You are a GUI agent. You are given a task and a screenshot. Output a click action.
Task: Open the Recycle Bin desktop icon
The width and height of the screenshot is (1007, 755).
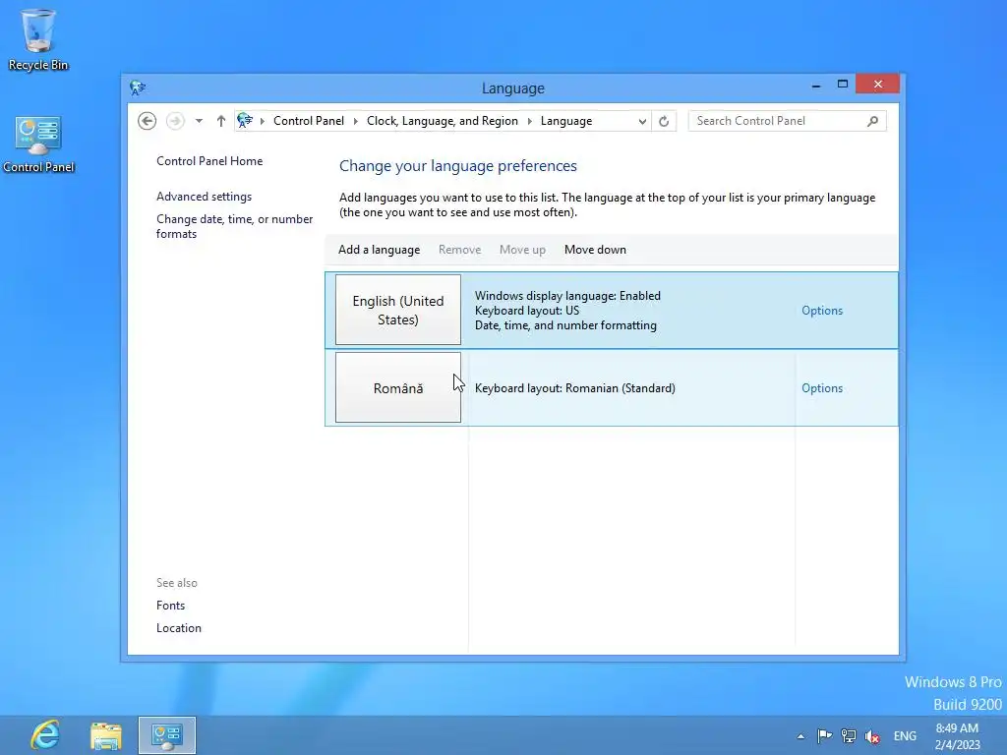(38, 39)
